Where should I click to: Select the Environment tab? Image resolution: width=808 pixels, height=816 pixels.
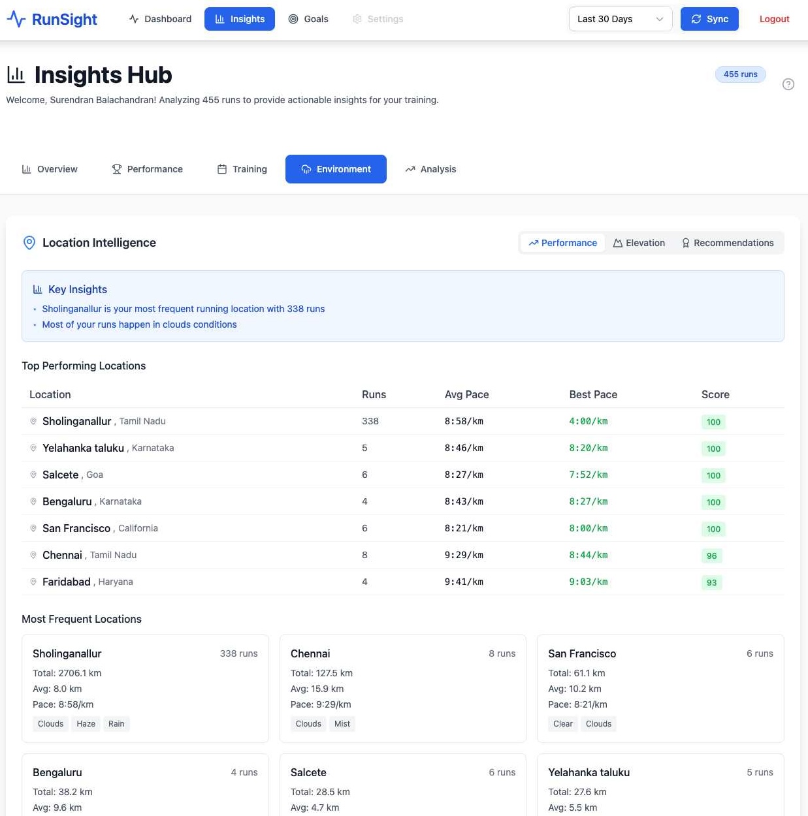click(336, 169)
